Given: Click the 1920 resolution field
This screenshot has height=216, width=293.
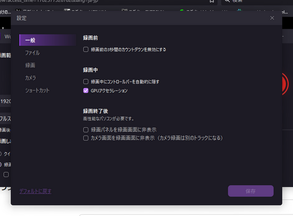Looking at the screenshot, I should tap(5, 101).
